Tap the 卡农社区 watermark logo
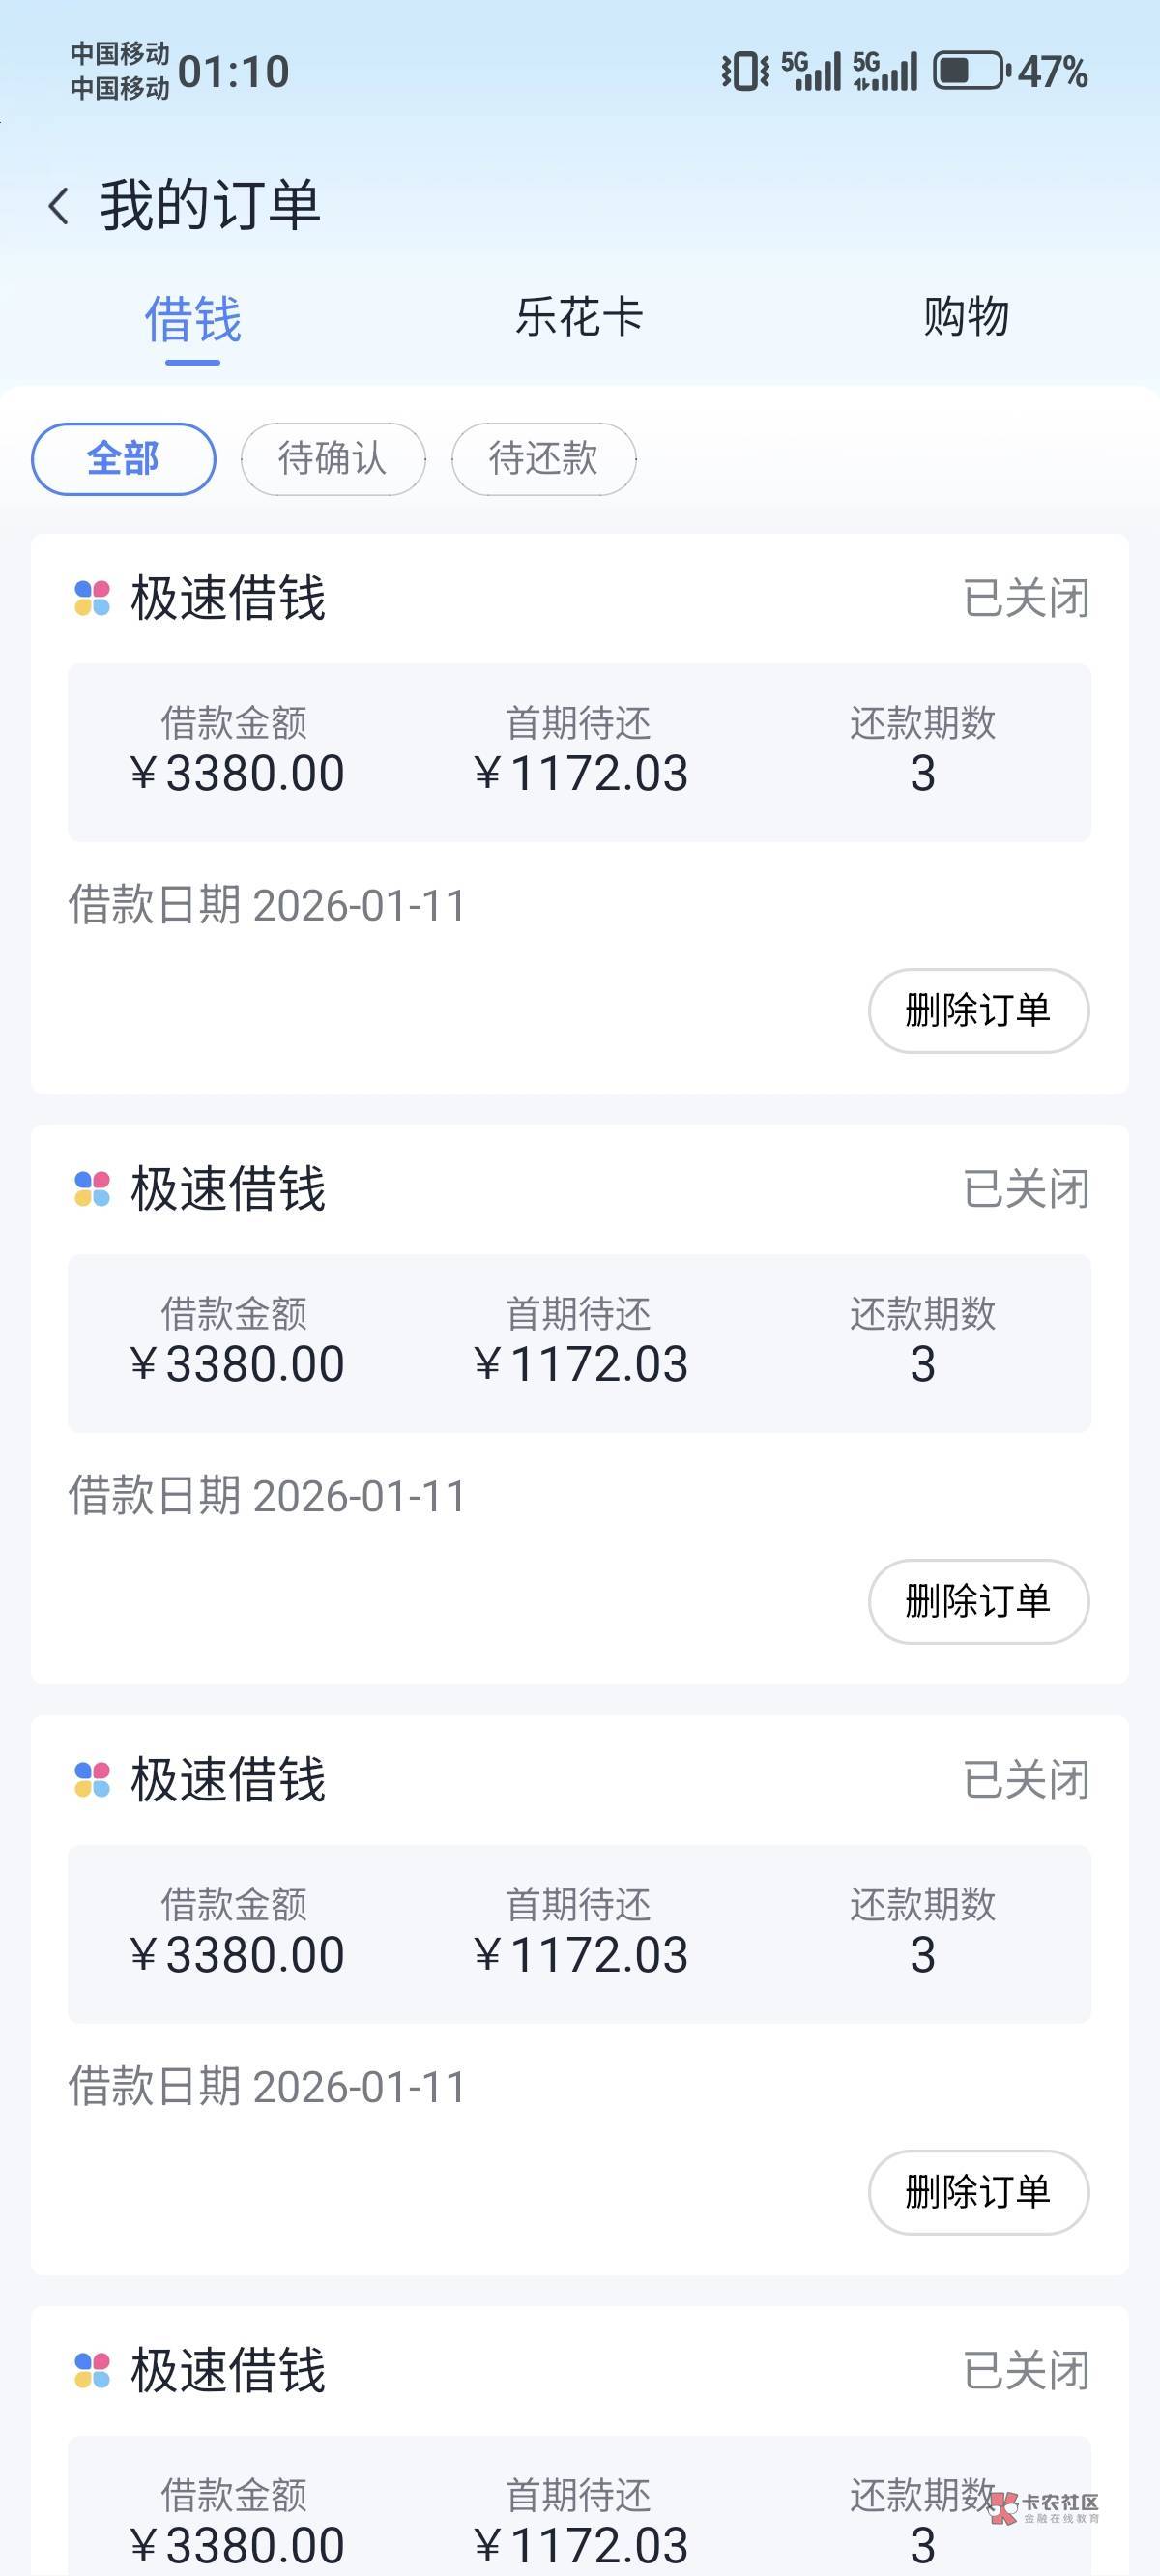Image resolution: width=1160 pixels, height=2576 pixels. tap(1044, 2507)
